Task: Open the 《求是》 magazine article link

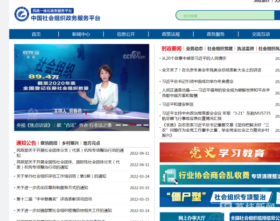Action: [x=216, y=130]
